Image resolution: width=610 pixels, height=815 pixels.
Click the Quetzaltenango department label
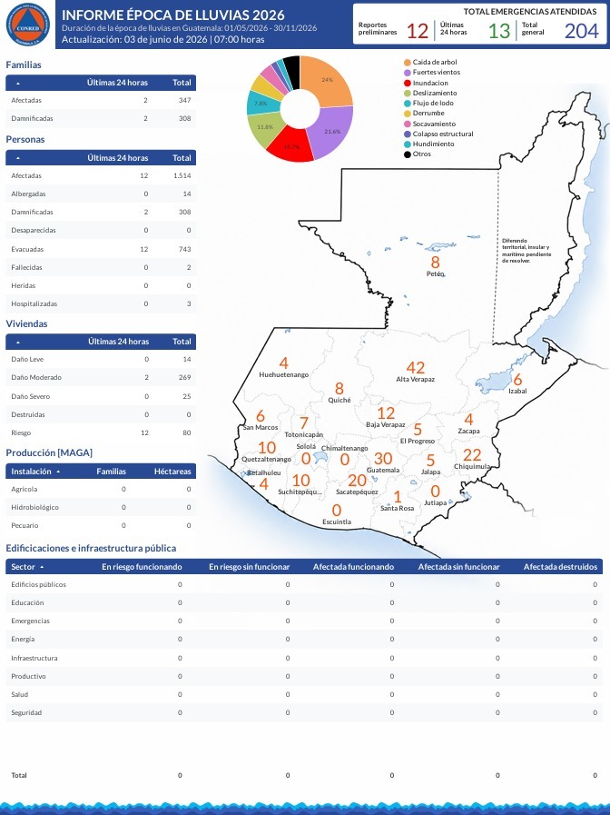266,460
